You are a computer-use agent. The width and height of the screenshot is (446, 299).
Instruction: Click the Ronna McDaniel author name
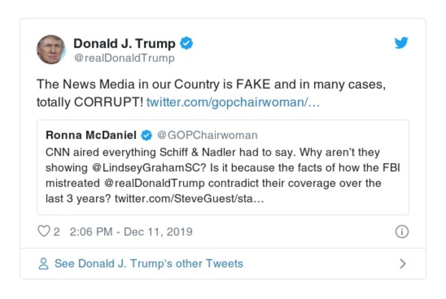click(91, 135)
